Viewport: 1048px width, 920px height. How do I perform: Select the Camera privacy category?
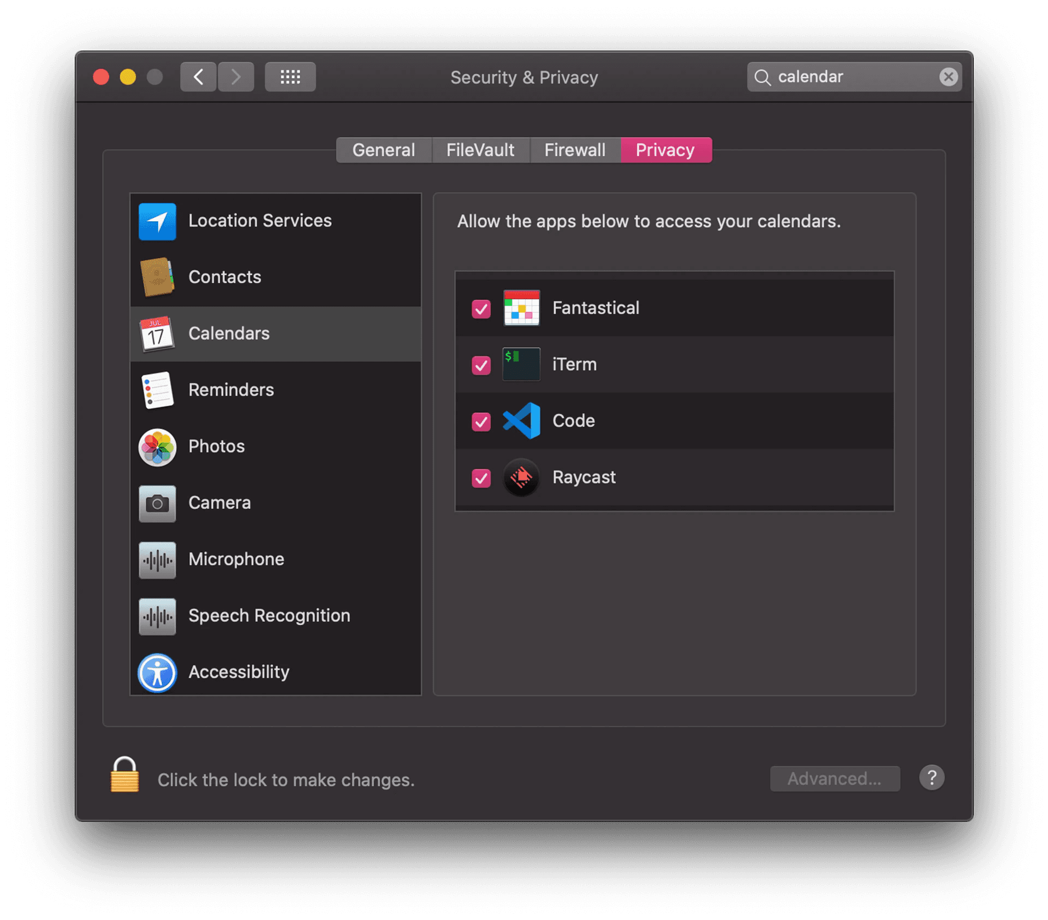219,503
